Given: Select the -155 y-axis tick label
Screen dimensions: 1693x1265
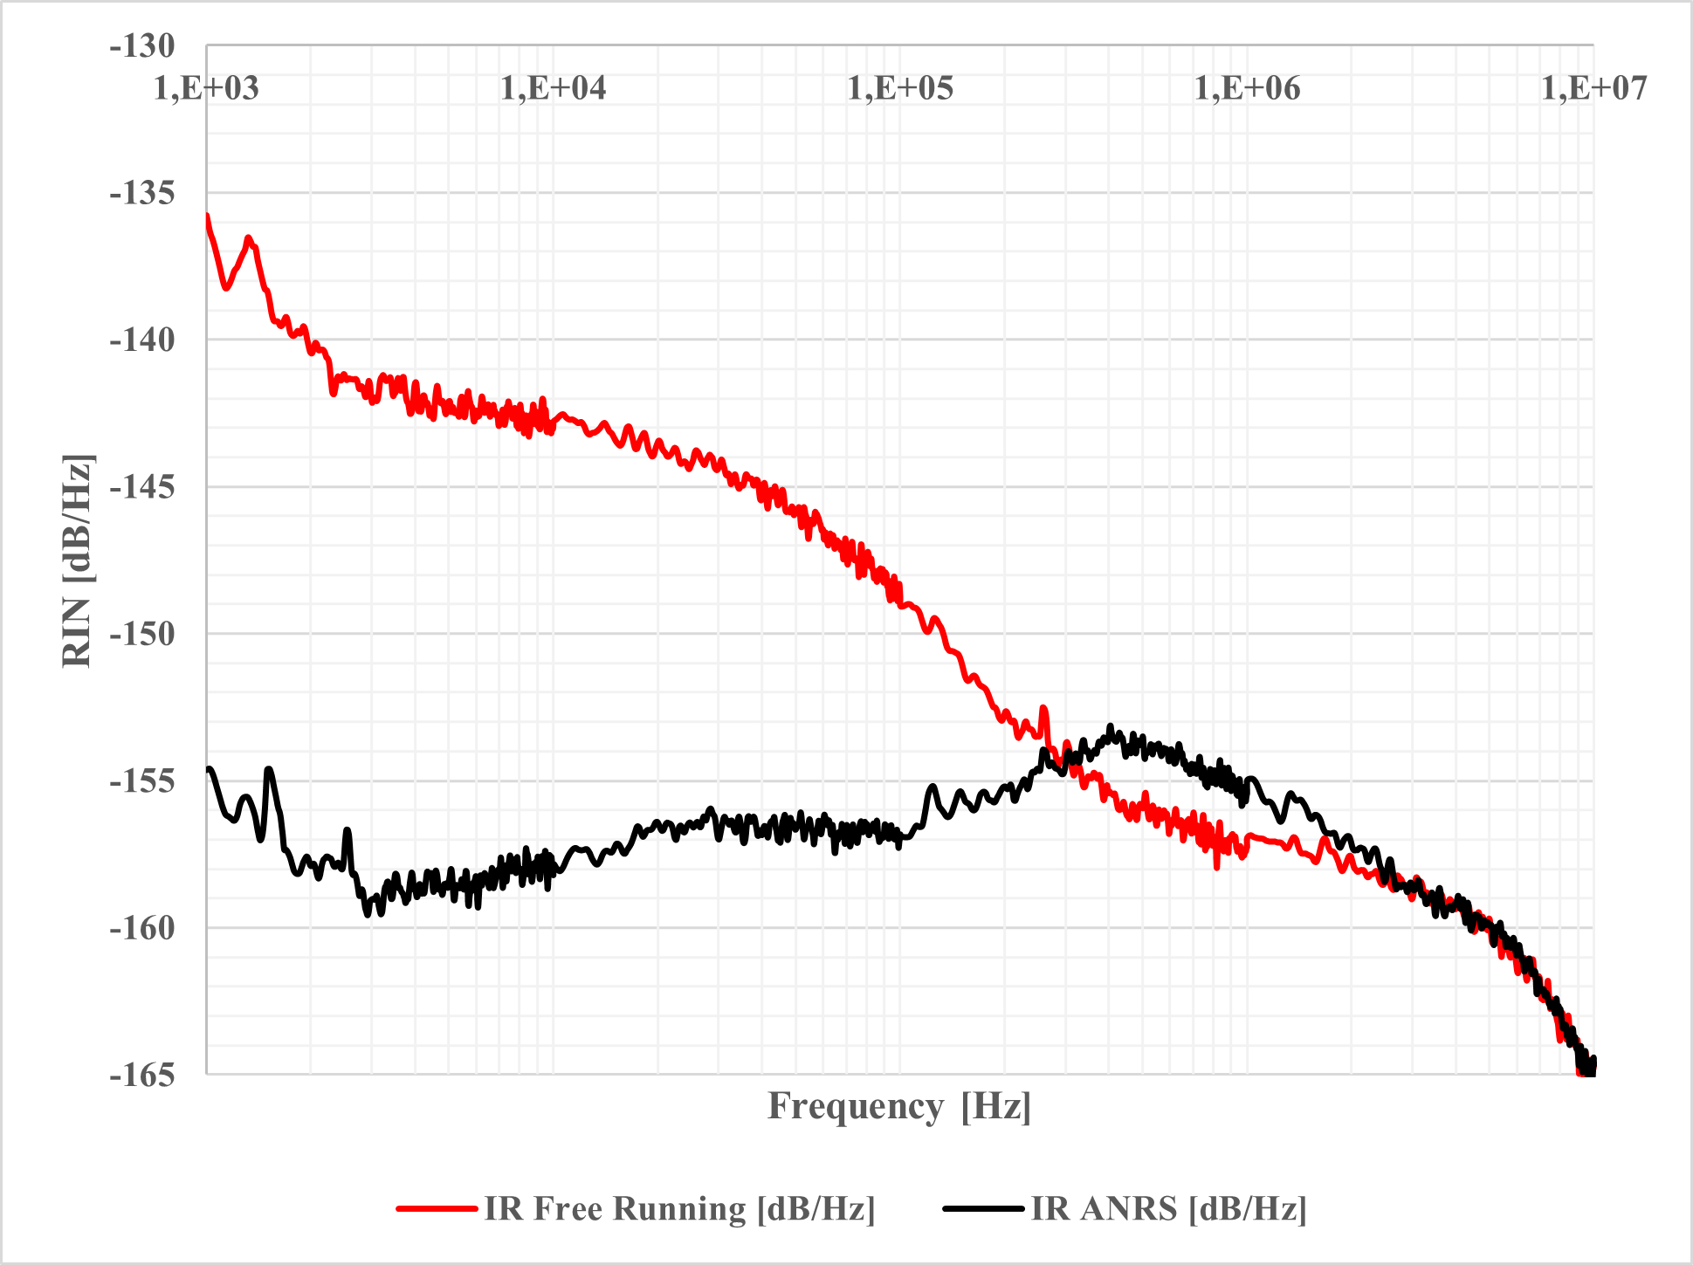Looking at the screenshot, I should point(142,781).
